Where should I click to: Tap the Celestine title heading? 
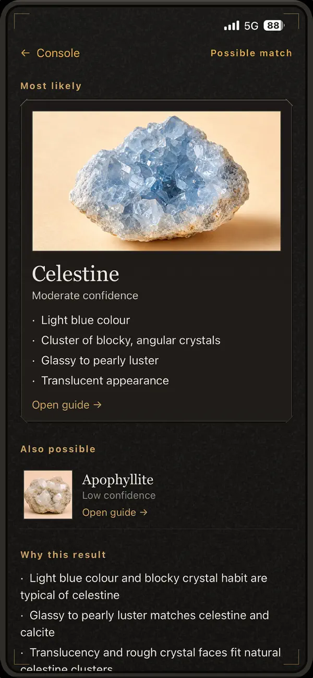pos(76,274)
